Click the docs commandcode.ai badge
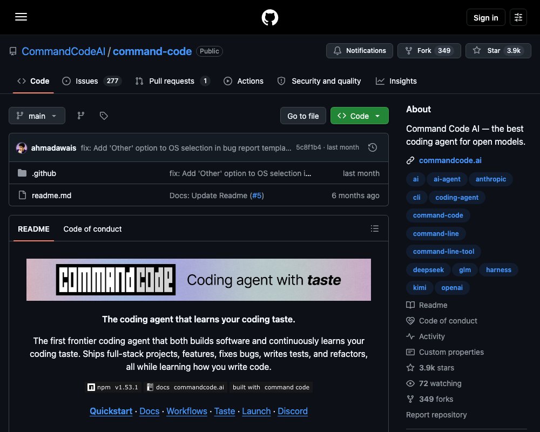 tap(185, 387)
